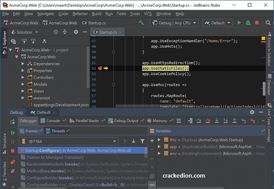The width and height of the screenshot is (274, 189).
Task: Expand the wwwroot folder
Action: 23,98
